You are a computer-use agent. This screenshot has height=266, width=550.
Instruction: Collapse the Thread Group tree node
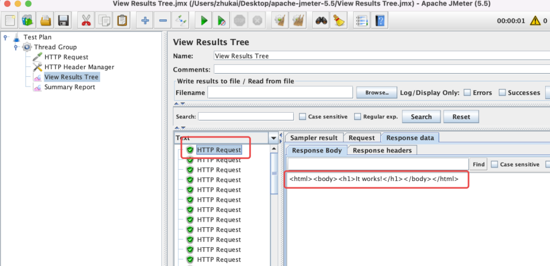16,47
